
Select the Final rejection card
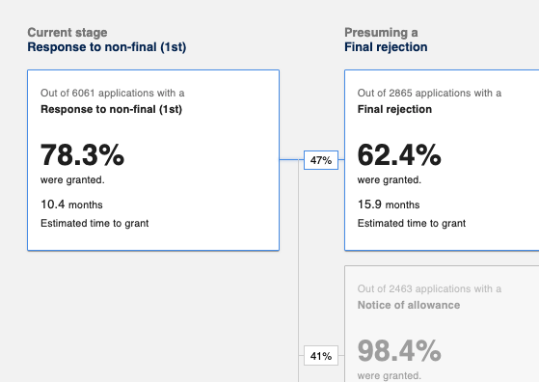[442, 160]
